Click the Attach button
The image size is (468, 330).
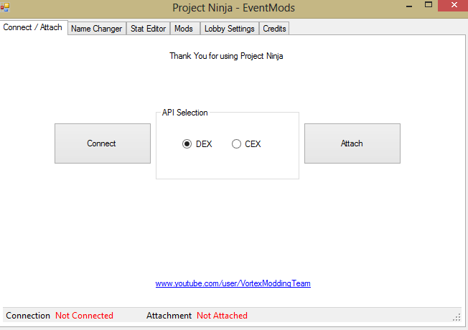[352, 143]
